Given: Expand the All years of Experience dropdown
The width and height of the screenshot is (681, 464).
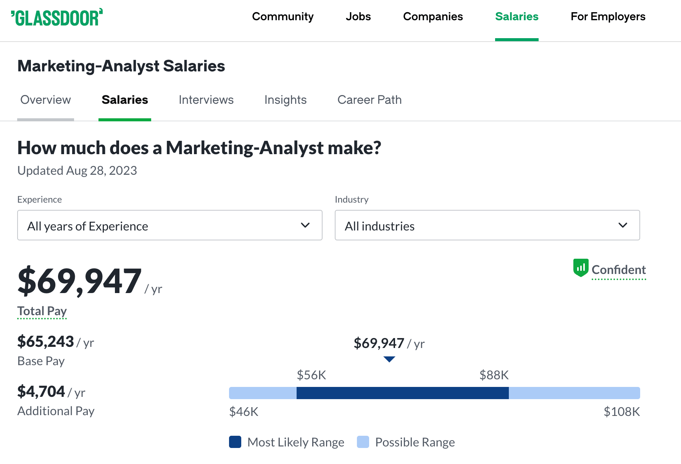Looking at the screenshot, I should [x=169, y=225].
